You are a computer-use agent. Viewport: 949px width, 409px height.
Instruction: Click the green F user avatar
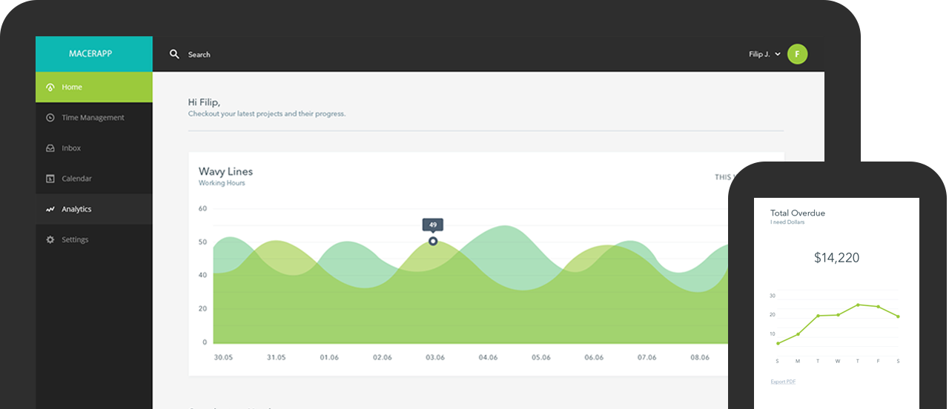point(797,54)
